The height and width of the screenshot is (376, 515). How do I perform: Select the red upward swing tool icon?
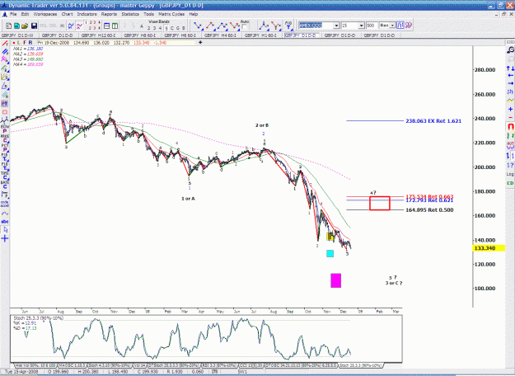pos(210,26)
